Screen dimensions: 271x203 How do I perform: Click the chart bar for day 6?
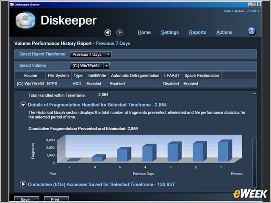click(99, 158)
